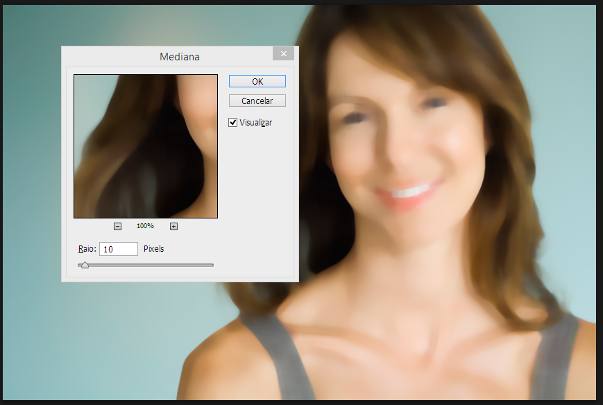Click the 100% preview zoom value
This screenshot has width=603, height=405.
(x=145, y=226)
